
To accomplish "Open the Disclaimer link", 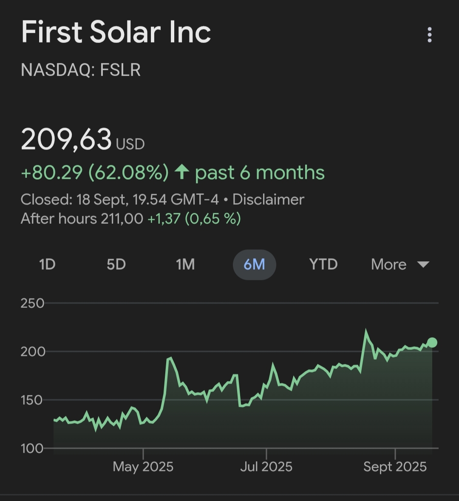I will click(x=268, y=200).
